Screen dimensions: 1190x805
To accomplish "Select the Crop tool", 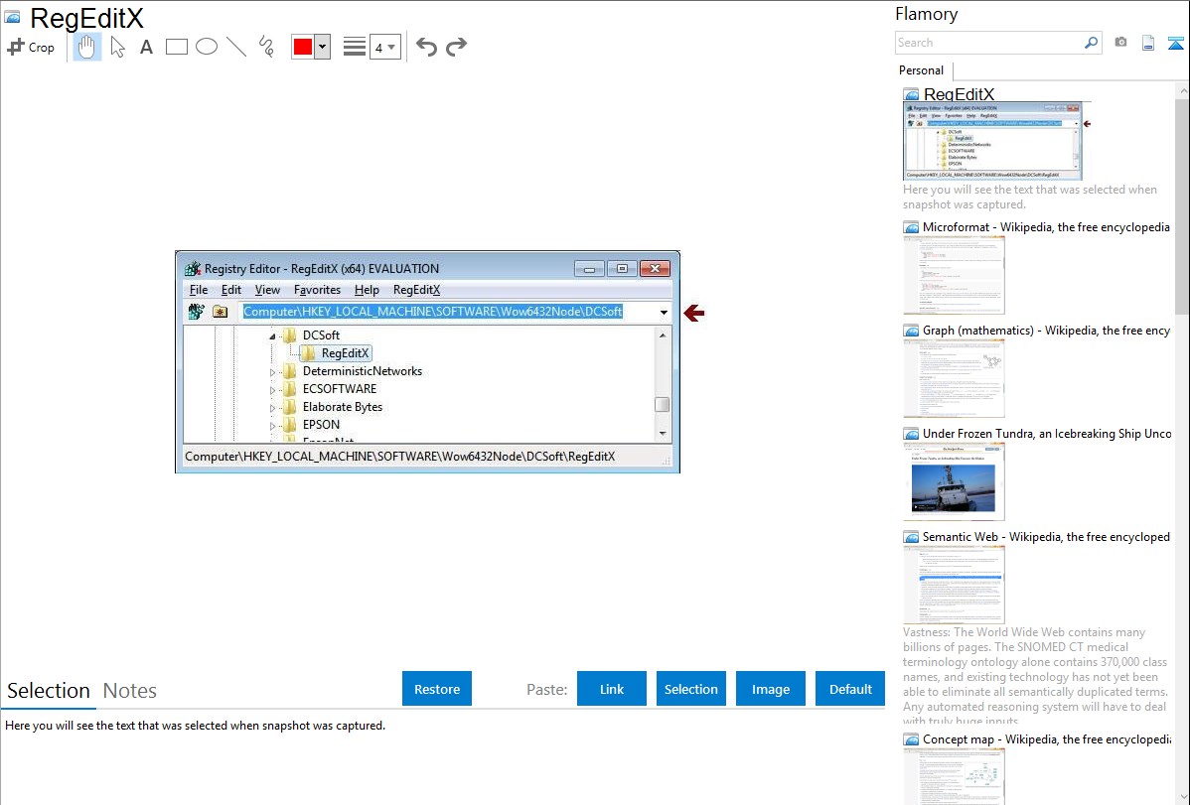I will pos(31,47).
